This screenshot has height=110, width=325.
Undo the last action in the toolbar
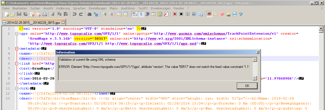click(74, 14)
